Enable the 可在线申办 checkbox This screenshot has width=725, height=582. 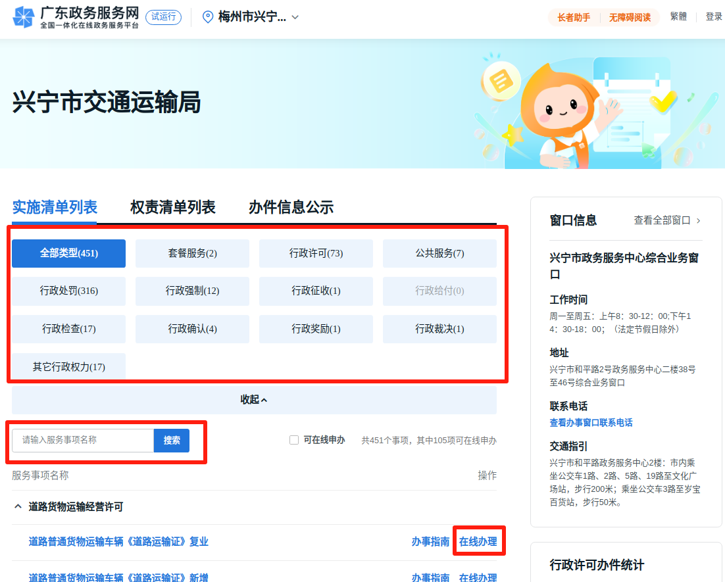(294, 440)
